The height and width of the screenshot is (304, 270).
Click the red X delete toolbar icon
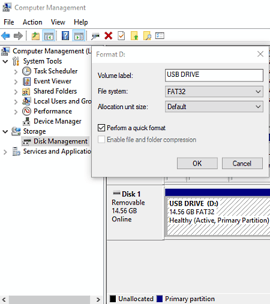(109, 36)
